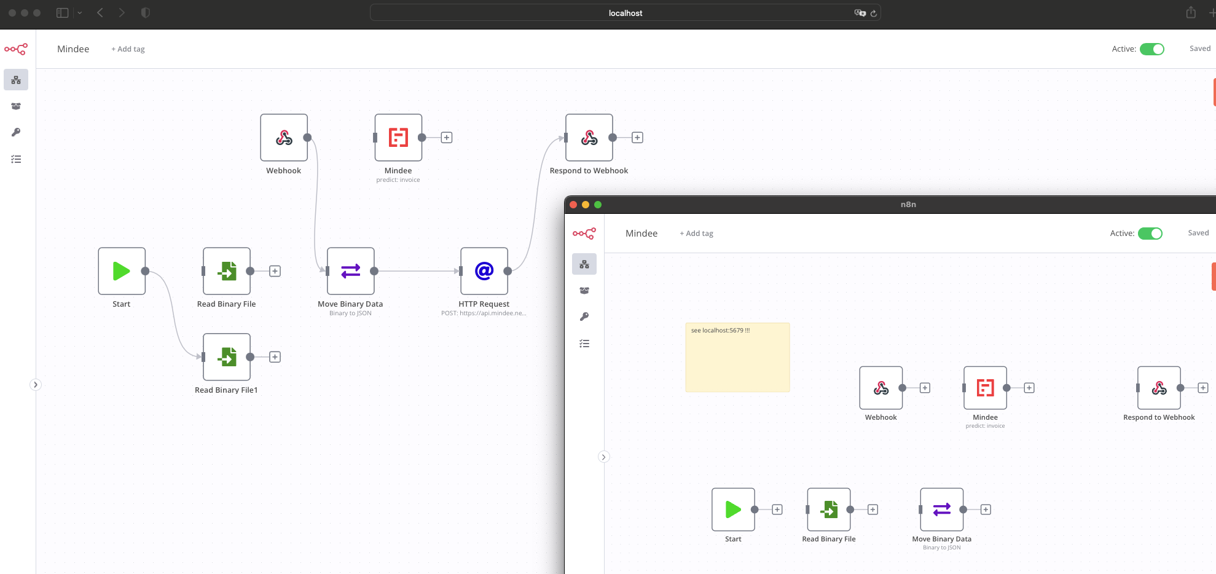Toggle the Active switch in the browser window
1216x574 pixels.
point(1152,49)
